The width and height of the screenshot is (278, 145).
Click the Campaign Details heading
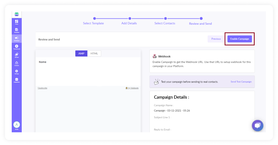click(171, 97)
